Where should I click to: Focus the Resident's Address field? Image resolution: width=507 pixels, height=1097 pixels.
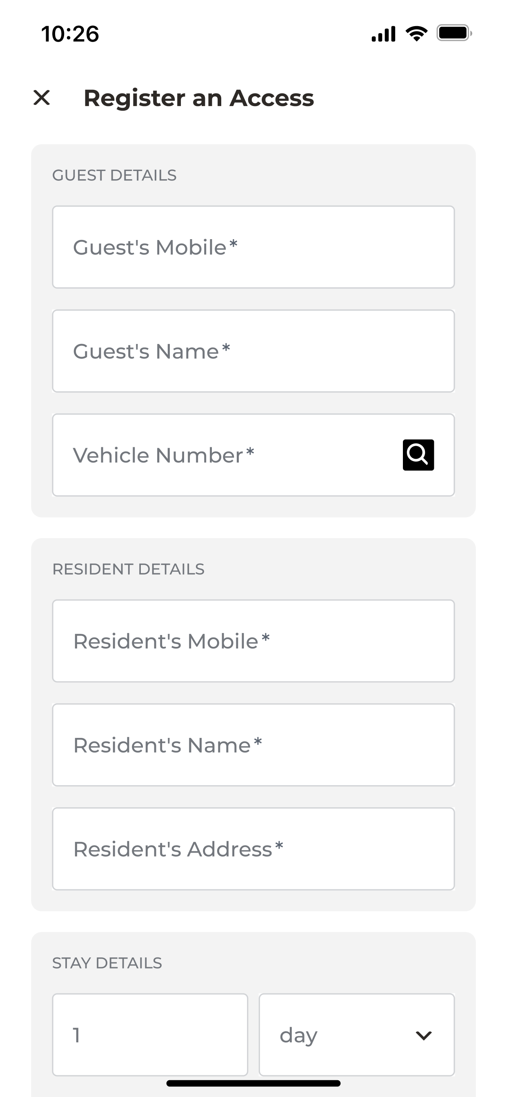point(253,849)
